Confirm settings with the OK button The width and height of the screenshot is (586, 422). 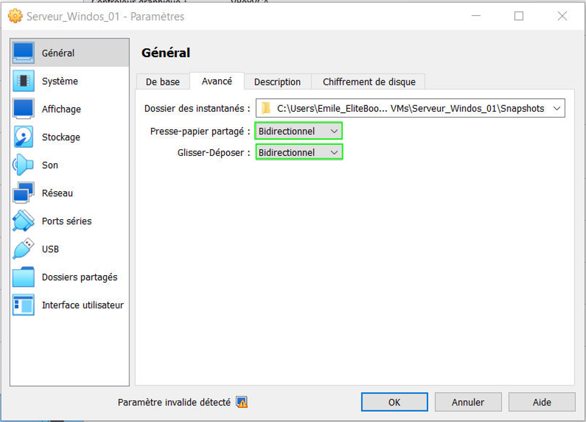(x=394, y=402)
